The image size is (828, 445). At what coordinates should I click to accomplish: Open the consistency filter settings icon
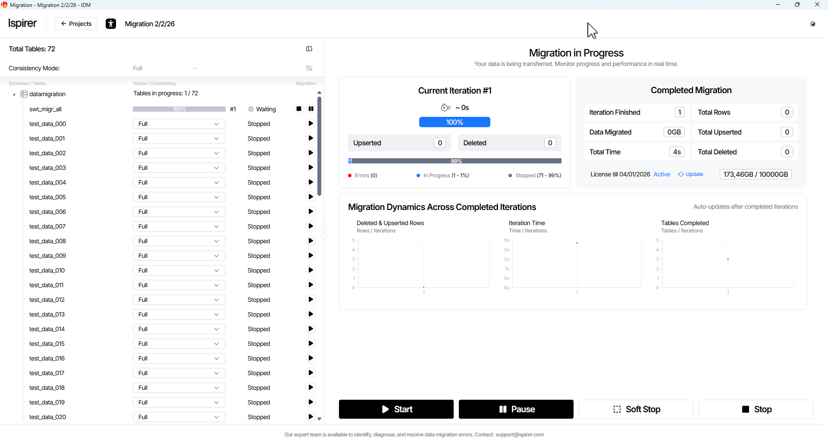point(309,69)
